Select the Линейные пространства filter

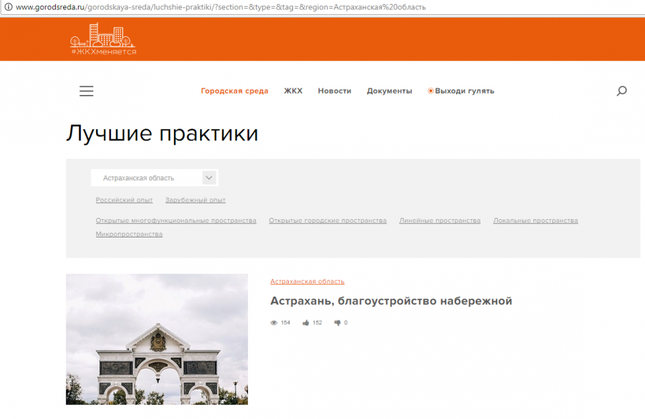coord(439,221)
